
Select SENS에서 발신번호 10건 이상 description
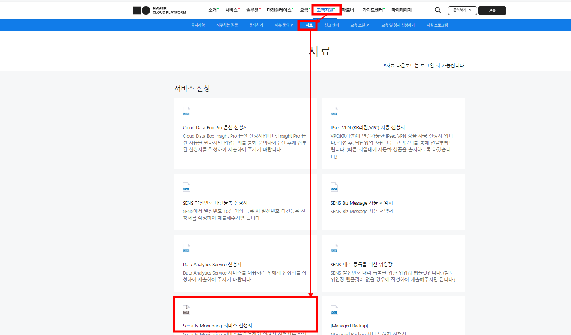[x=244, y=214]
